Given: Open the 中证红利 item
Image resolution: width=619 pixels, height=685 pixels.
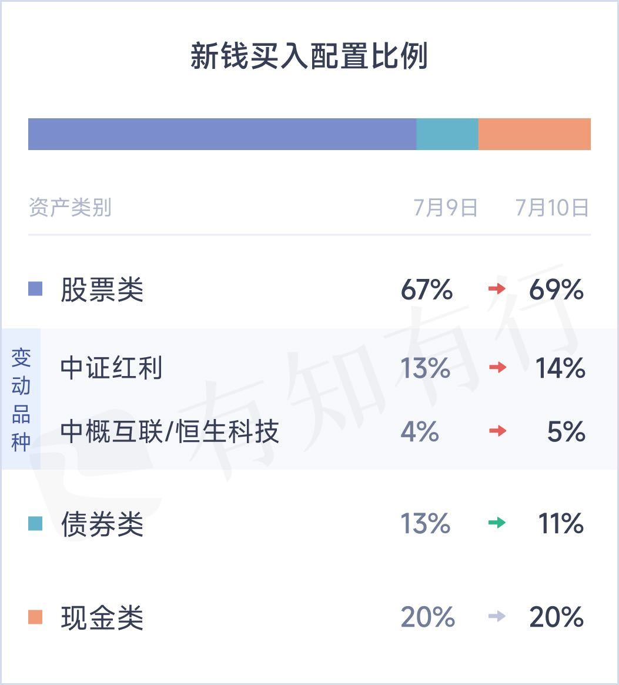Looking at the screenshot, I should [x=111, y=367].
